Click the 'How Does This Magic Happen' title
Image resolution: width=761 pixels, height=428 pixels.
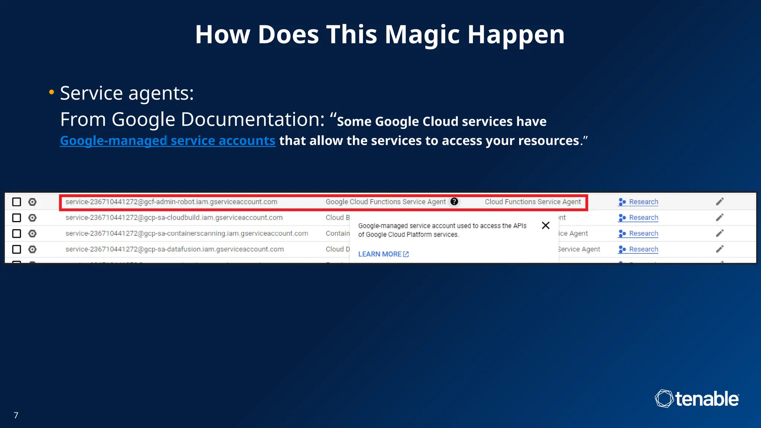point(380,34)
